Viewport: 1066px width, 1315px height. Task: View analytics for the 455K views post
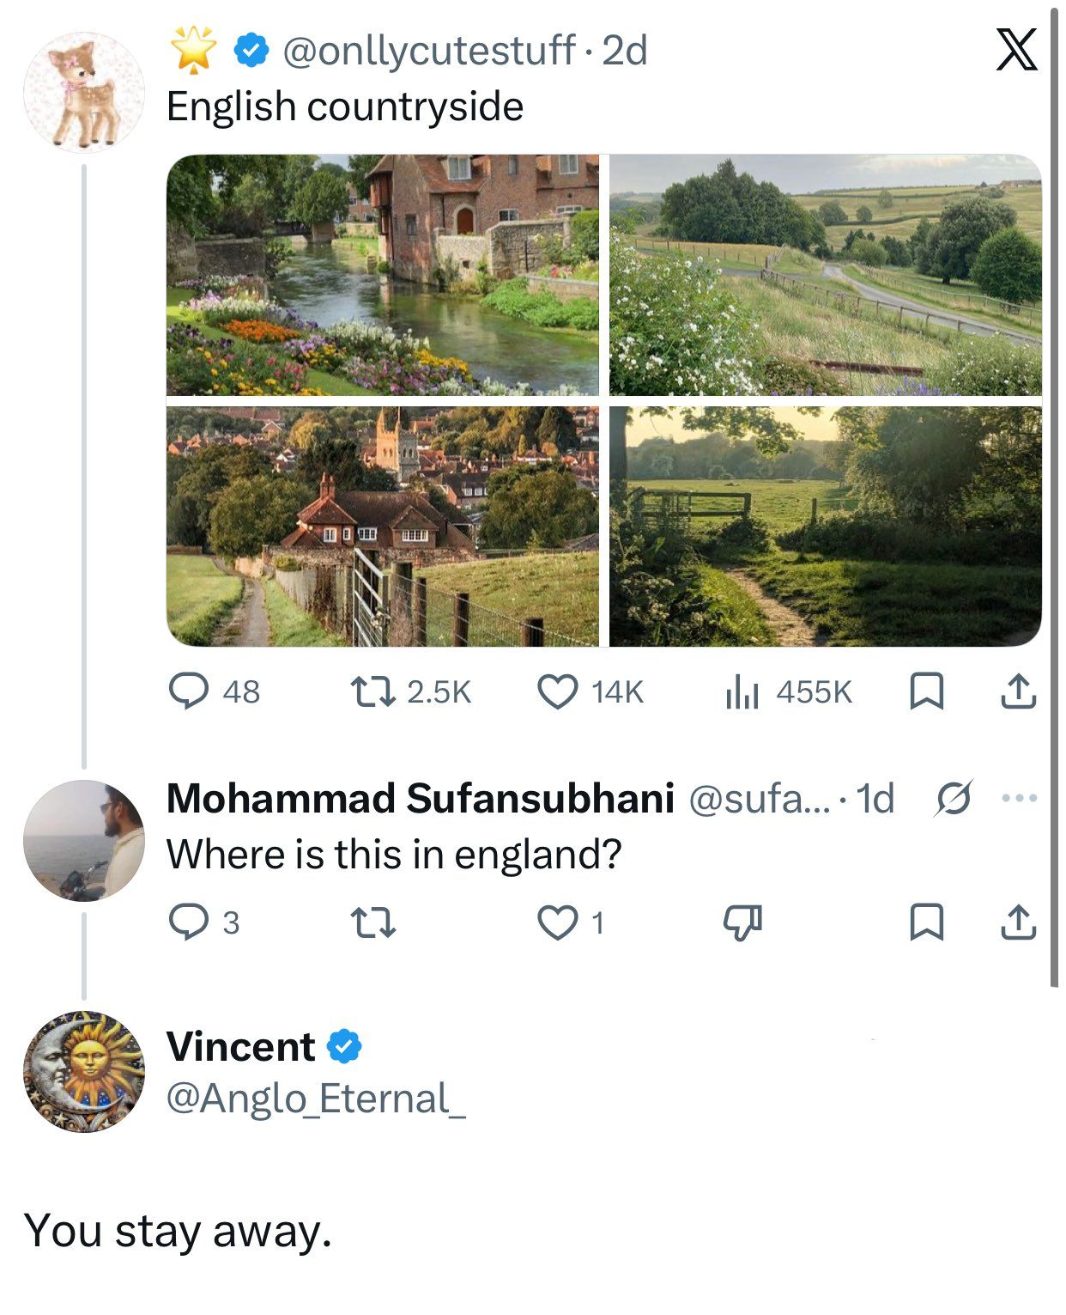click(x=742, y=691)
